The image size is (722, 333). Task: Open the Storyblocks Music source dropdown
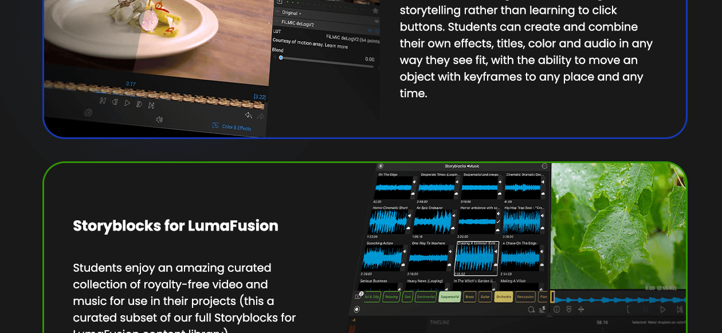click(x=462, y=166)
